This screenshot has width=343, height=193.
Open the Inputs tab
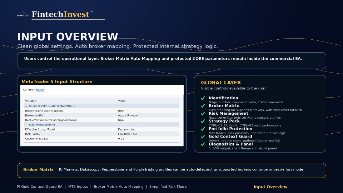coord(40,90)
